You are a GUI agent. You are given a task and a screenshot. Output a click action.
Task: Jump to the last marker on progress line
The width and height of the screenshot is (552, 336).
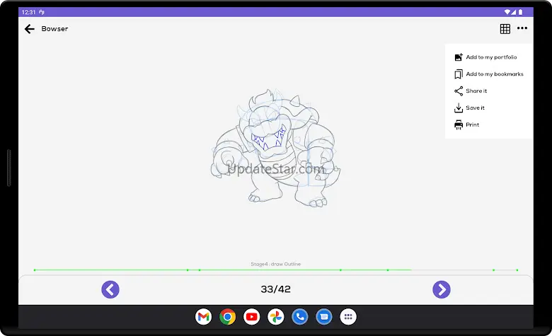(517, 270)
